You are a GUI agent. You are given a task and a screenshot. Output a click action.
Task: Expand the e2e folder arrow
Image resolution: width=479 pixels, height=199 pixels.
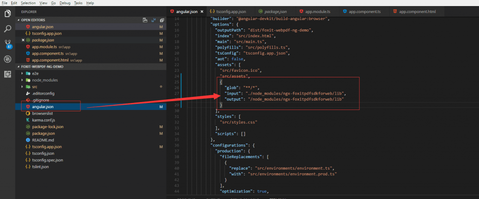(22, 73)
